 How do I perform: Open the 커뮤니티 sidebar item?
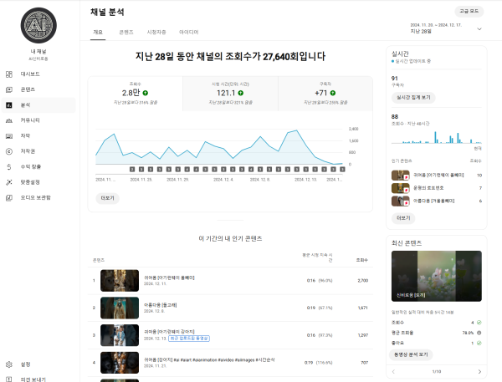(x=30, y=120)
